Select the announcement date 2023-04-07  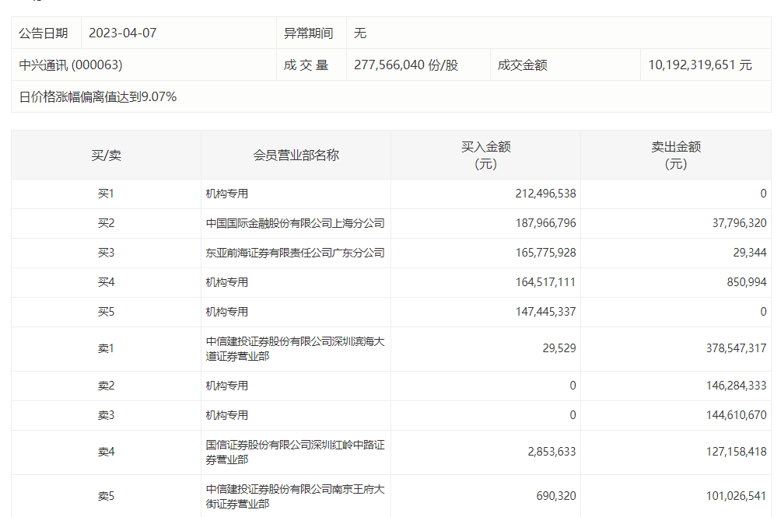[123, 33]
